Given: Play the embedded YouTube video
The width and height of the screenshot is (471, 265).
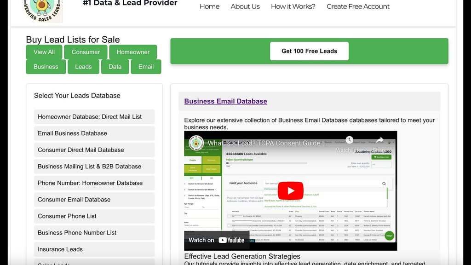Looking at the screenshot, I should pyautogui.click(x=290, y=190).
